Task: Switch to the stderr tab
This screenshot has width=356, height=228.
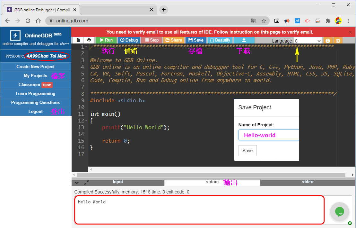Action: coord(308,182)
